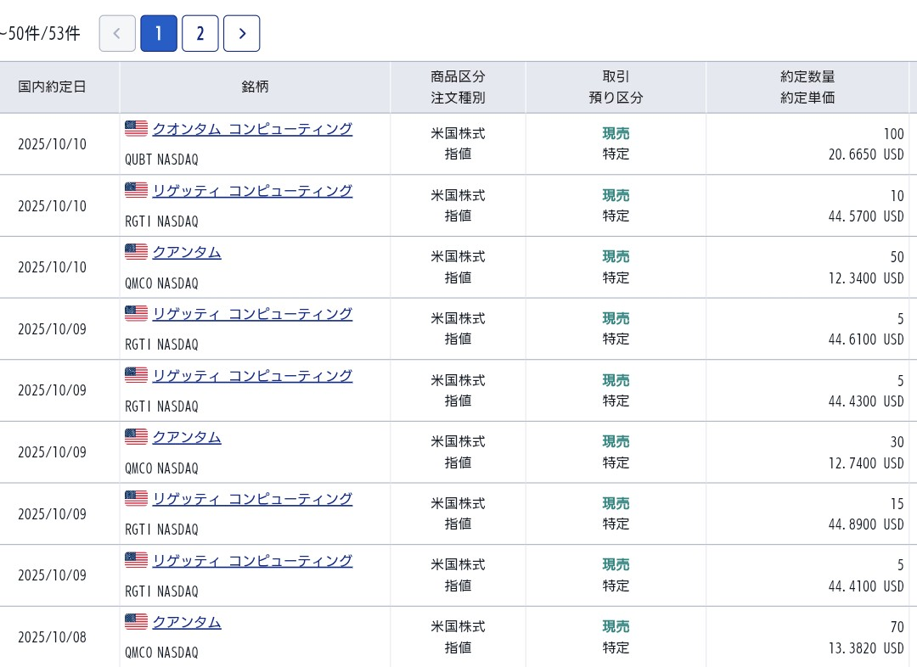The width and height of the screenshot is (917, 667).
Task: Go to next page arrow button
Action: pyautogui.click(x=241, y=33)
